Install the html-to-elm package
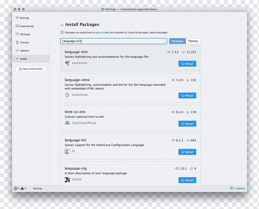Screen dimensions: 259x209 tap(187, 124)
